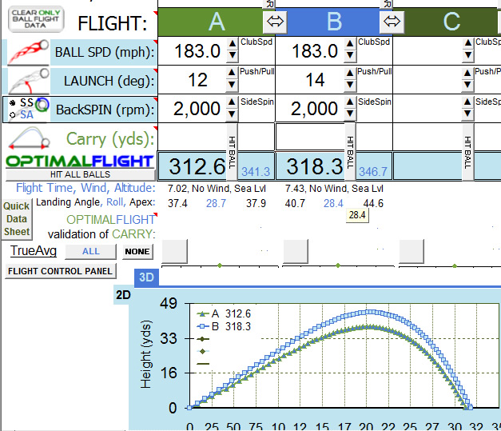This screenshot has width=501, height=431.
Task: Click the Clear Only Ball Flight Data button
Action: pos(36,19)
